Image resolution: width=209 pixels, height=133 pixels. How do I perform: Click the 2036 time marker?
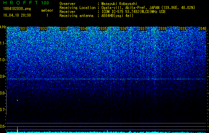[x=123, y=29]
